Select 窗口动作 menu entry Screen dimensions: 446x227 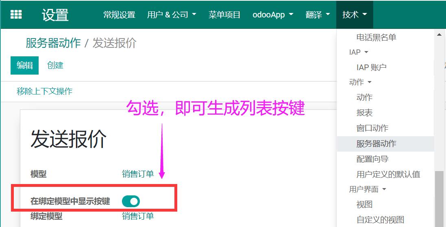pos(372,128)
